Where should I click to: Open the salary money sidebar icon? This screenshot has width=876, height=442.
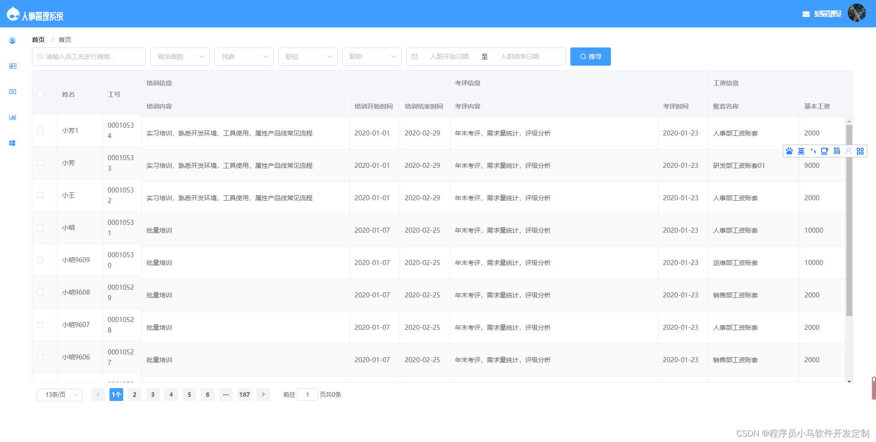coord(12,92)
